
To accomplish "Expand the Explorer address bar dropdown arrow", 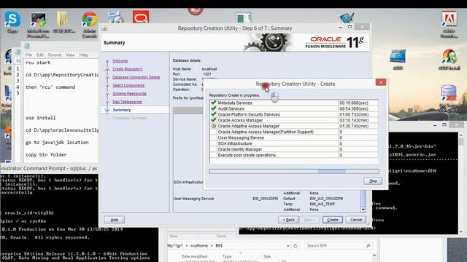I will [x=287, y=246].
